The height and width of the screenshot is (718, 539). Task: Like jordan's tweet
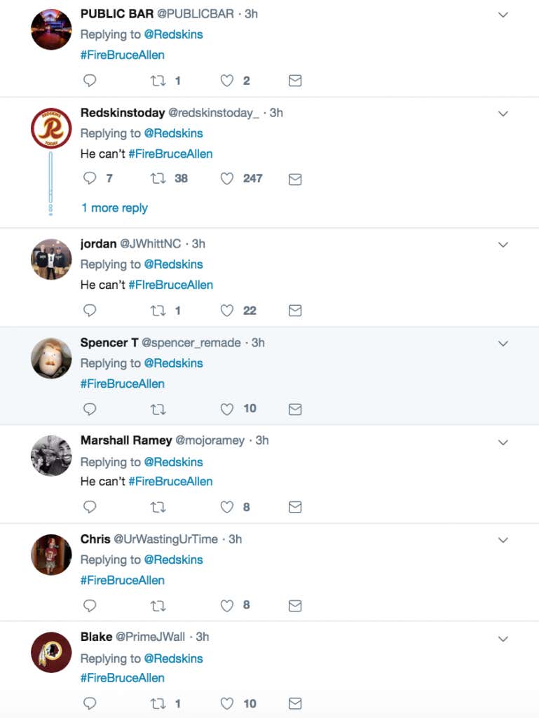226,311
